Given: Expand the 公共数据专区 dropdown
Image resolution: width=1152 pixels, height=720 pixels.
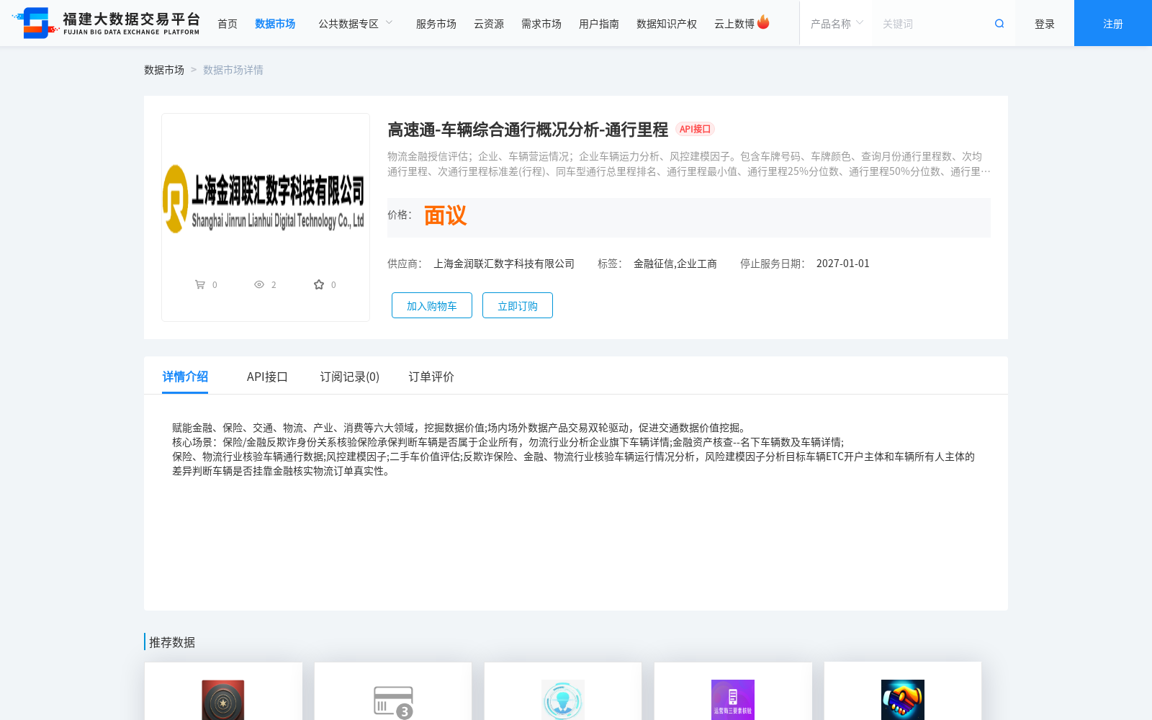Looking at the screenshot, I should point(356,24).
